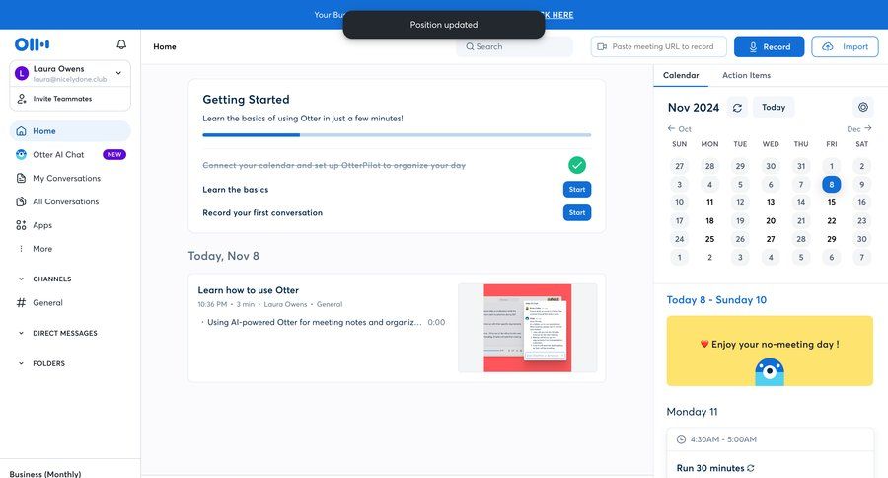This screenshot has height=478, width=888.
Task: Open Learn how to use Otter conversation
Action: click(248, 290)
